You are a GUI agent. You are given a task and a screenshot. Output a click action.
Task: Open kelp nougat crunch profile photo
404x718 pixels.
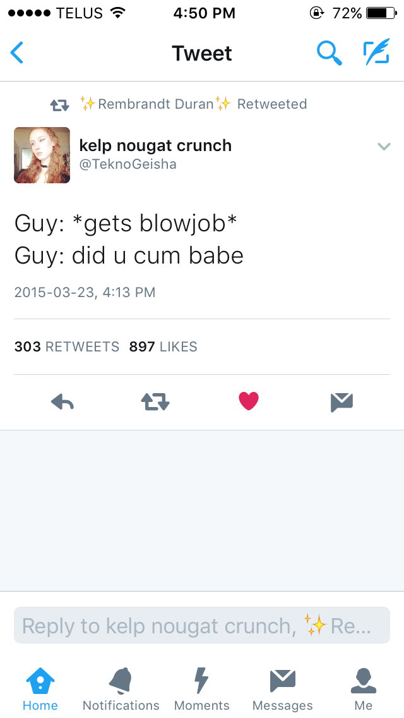pyautogui.click(x=42, y=155)
